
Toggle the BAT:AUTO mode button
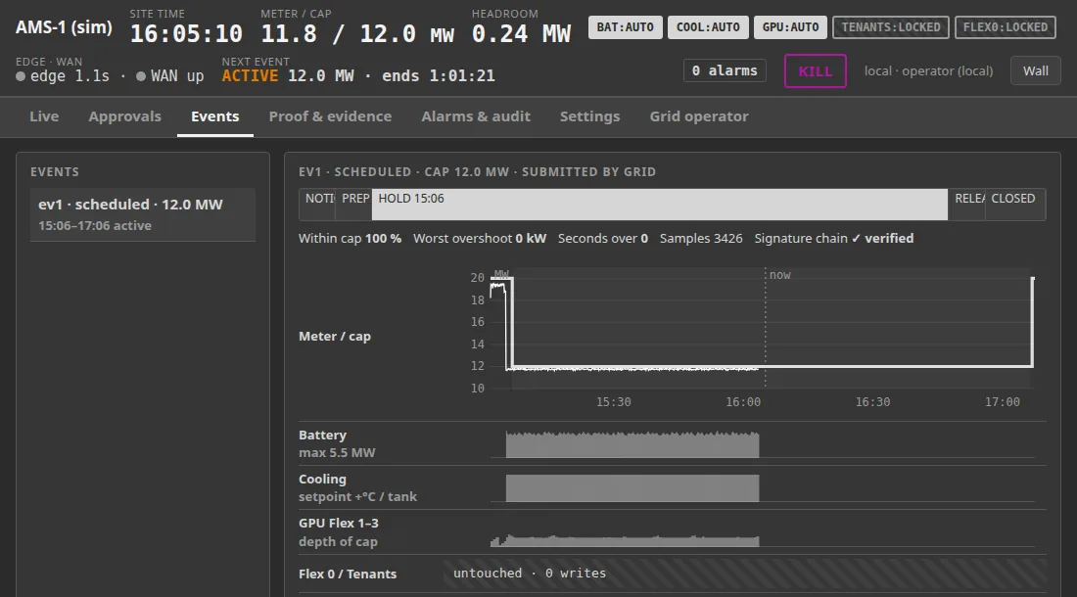click(x=625, y=27)
